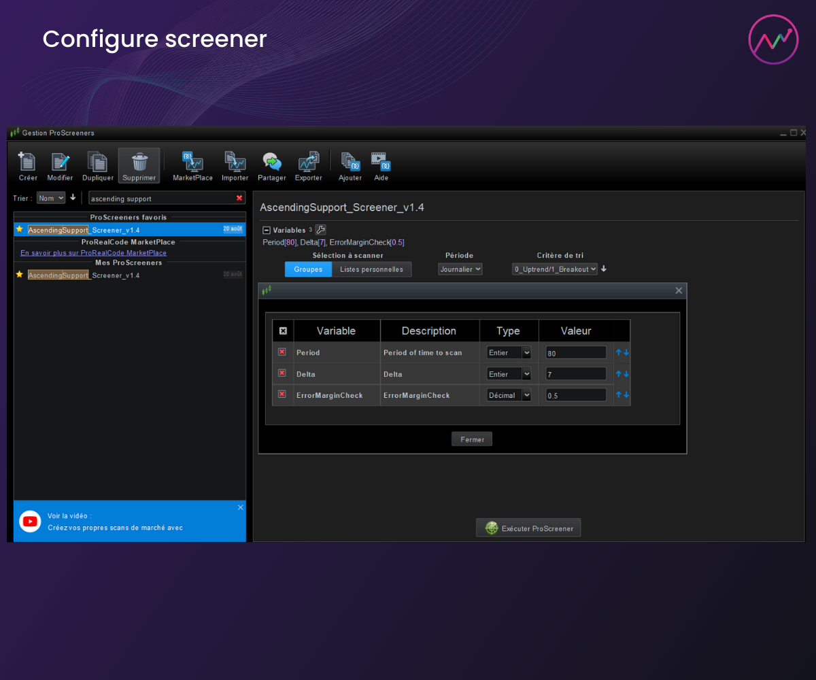Viewport: 816px width, 680px height.
Task: Click the Partager share icon
Action: point(271,163)
